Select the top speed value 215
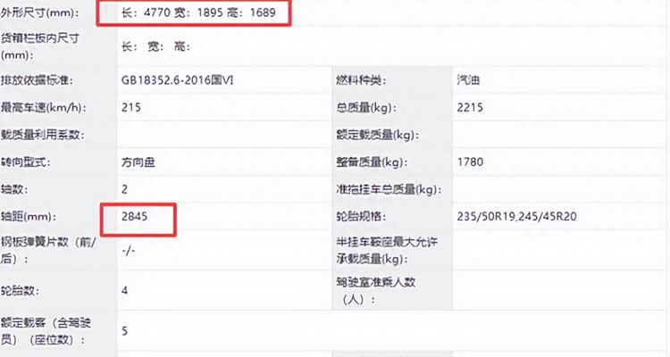670x357 pixels. coord(131,107)
